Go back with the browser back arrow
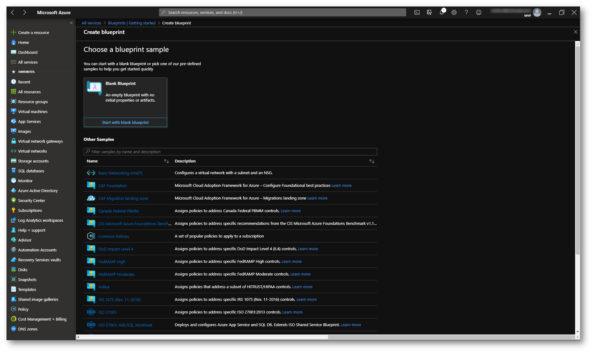 13,12
